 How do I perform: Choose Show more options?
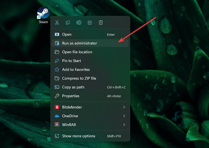(x=90, y=136)
